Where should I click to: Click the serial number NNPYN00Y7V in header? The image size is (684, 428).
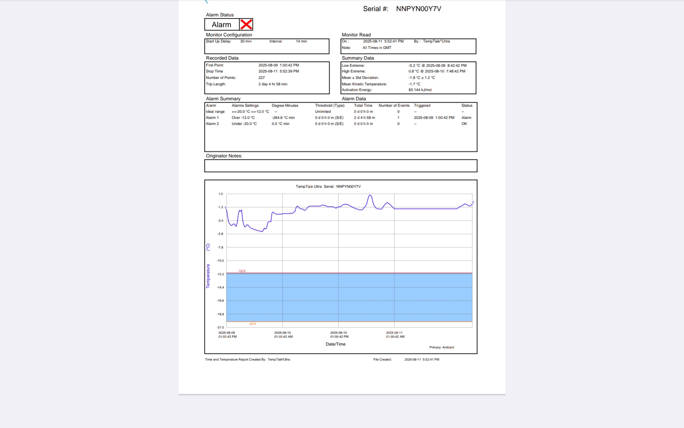pyautogui.click(x=419, y=9)
